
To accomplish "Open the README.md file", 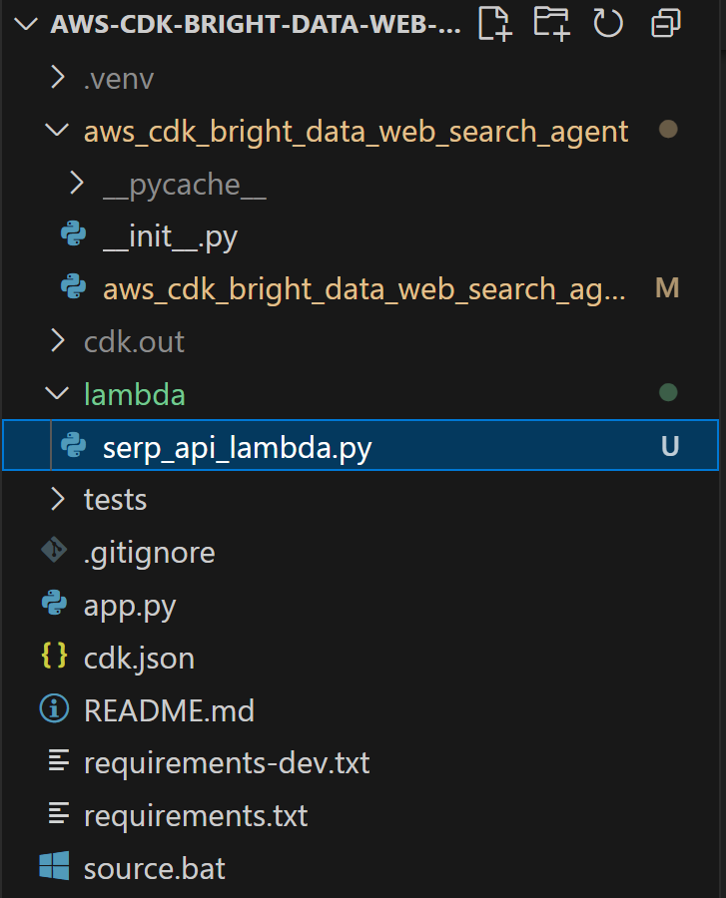I will (168, 709).
